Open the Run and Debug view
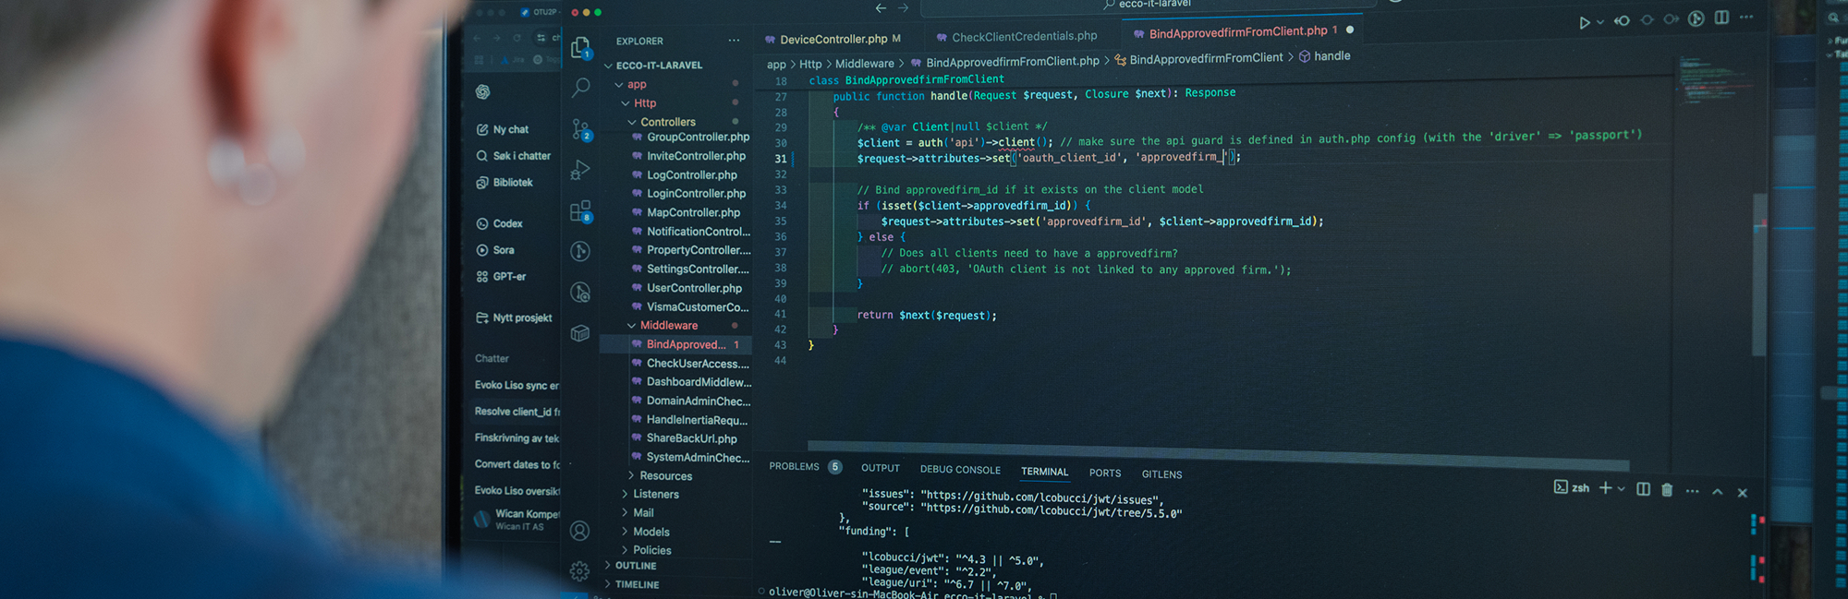Screen dimensions: 1848x599 580,170
